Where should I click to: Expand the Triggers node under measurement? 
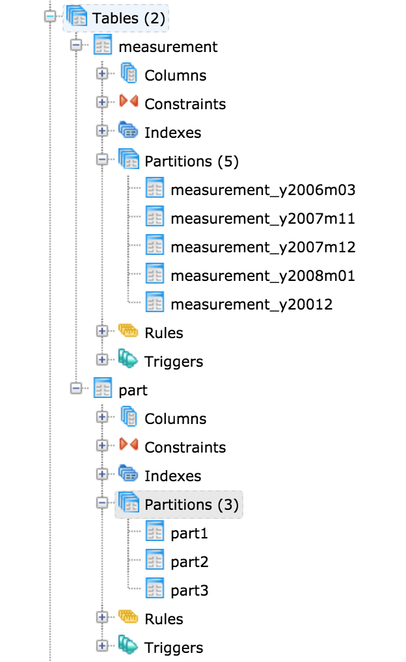102,361
